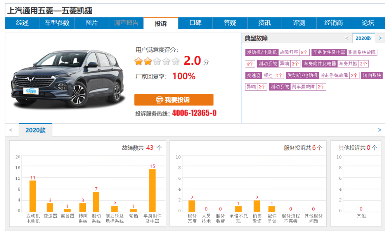Screen dimensions: 388x233
Task: Select the 调查报告 tab
Action: coord(126,23)
